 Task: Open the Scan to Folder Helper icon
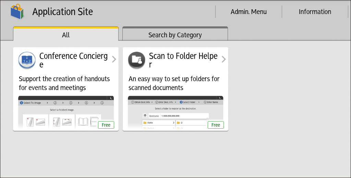(137, 60)
